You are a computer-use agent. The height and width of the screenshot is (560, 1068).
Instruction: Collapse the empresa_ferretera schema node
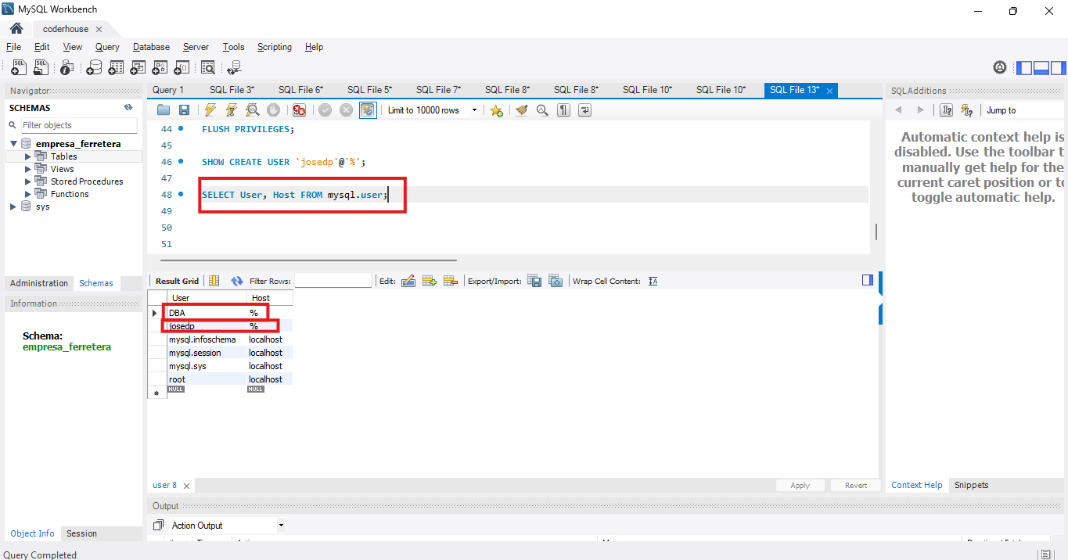[x=13, y=144]
